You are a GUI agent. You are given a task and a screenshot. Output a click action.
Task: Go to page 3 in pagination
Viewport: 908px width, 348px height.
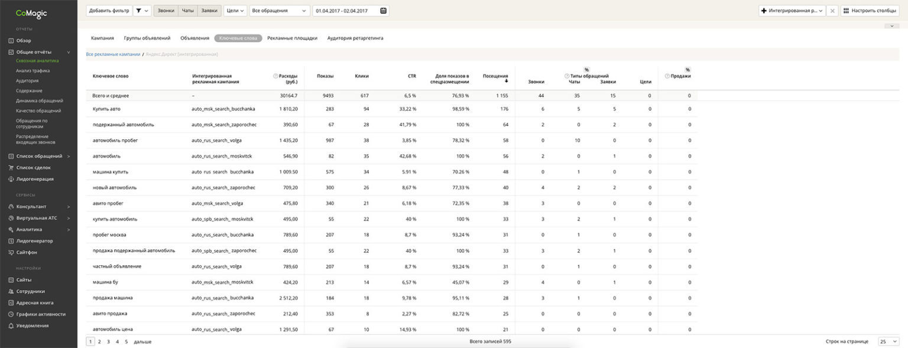click(x=108, y=342)
